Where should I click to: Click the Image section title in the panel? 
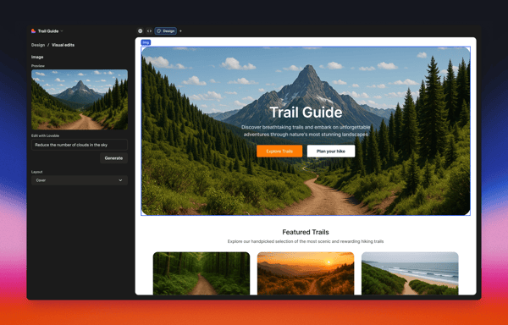click(x=37, y=57)
